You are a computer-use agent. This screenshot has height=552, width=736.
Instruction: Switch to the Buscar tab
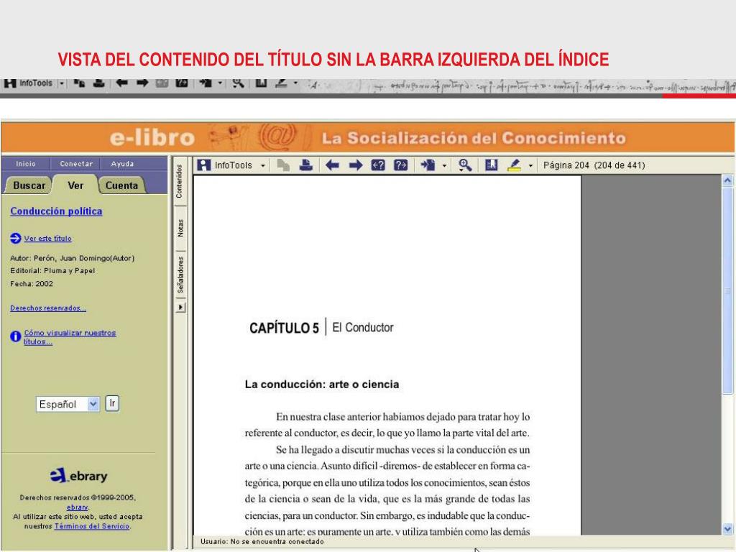click(x=29, y=185)
